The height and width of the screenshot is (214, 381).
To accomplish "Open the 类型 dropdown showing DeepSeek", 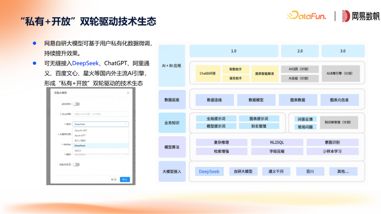I will (x=101, y=124).
